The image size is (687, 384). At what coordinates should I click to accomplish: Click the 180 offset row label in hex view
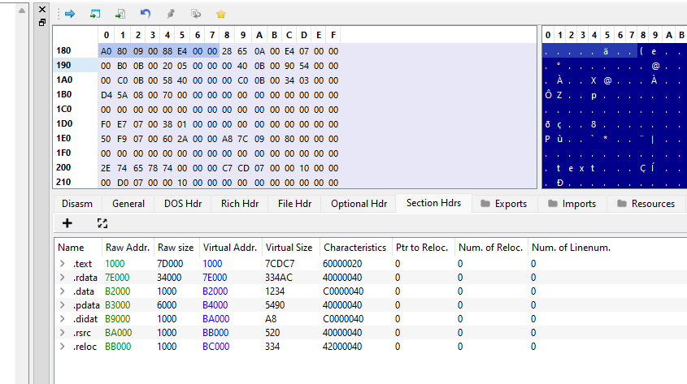[x=63, y=50]
